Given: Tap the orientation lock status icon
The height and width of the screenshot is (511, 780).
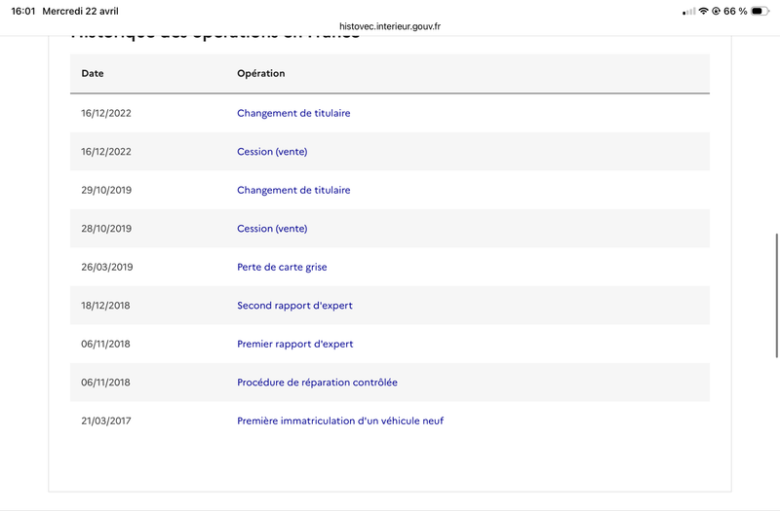Looking at the screenshot, I should (x=717, y=11).
